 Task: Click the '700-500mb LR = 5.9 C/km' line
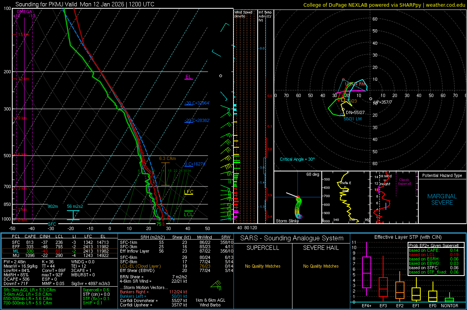tap(28, 303)
